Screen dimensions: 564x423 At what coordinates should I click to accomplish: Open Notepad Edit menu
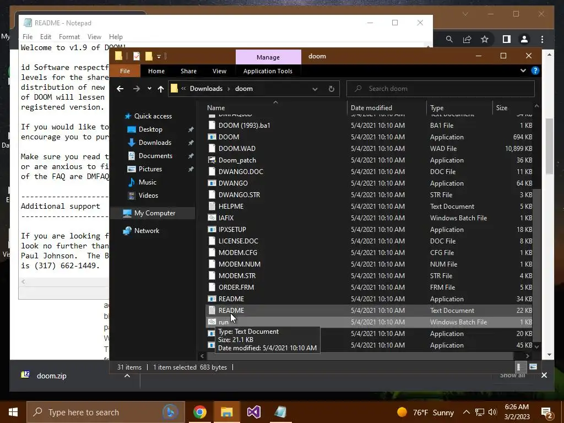coord(45,37)
